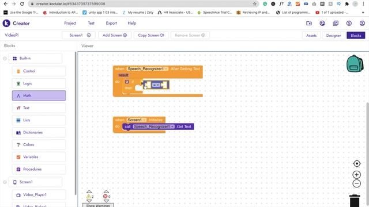
Task: Open the Text blocks drawer
Action: point(39,108)
